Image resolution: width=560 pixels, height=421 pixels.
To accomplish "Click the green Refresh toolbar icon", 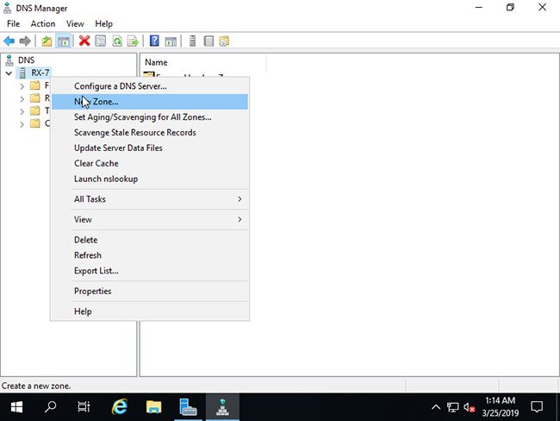I will point(117,41).
